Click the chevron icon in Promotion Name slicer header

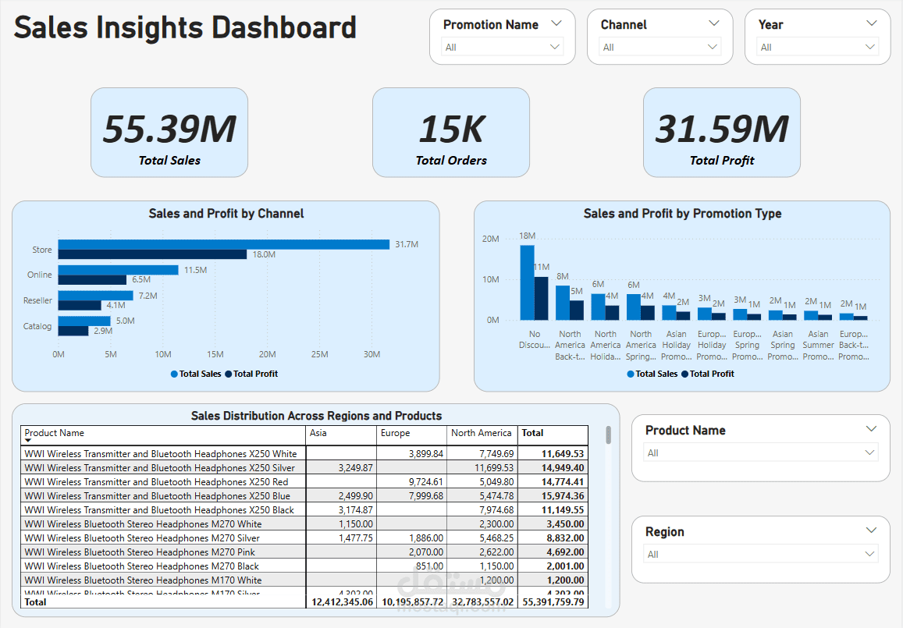[x=556, y=24]
